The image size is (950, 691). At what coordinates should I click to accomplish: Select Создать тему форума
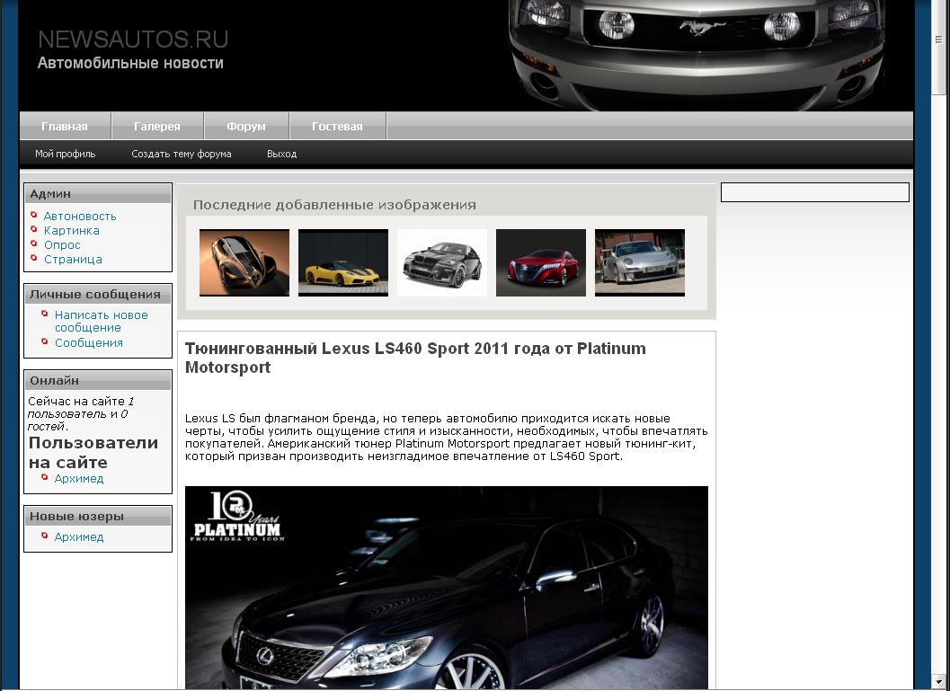click(x=182, y=154)
